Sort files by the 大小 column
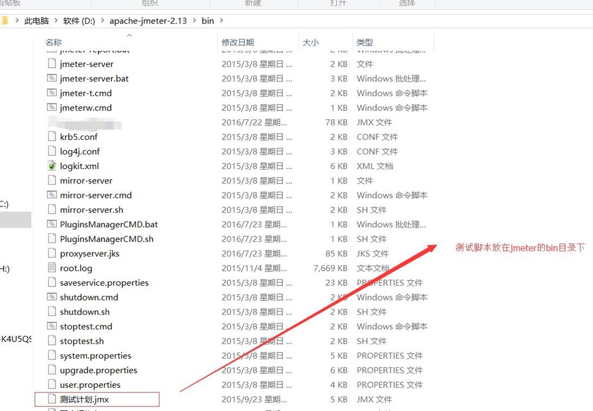The width and height of the screenshot is (593, 411). pos(310,42)
